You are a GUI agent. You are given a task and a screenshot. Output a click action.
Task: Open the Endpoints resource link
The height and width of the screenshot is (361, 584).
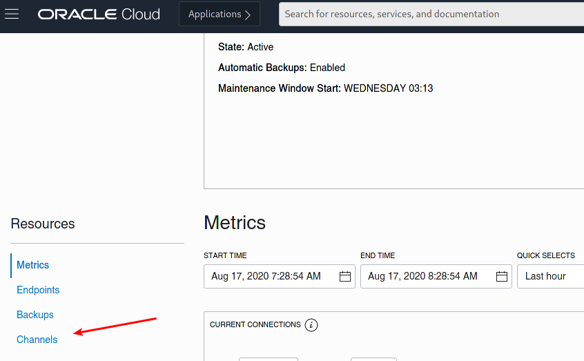coord(38,290)
